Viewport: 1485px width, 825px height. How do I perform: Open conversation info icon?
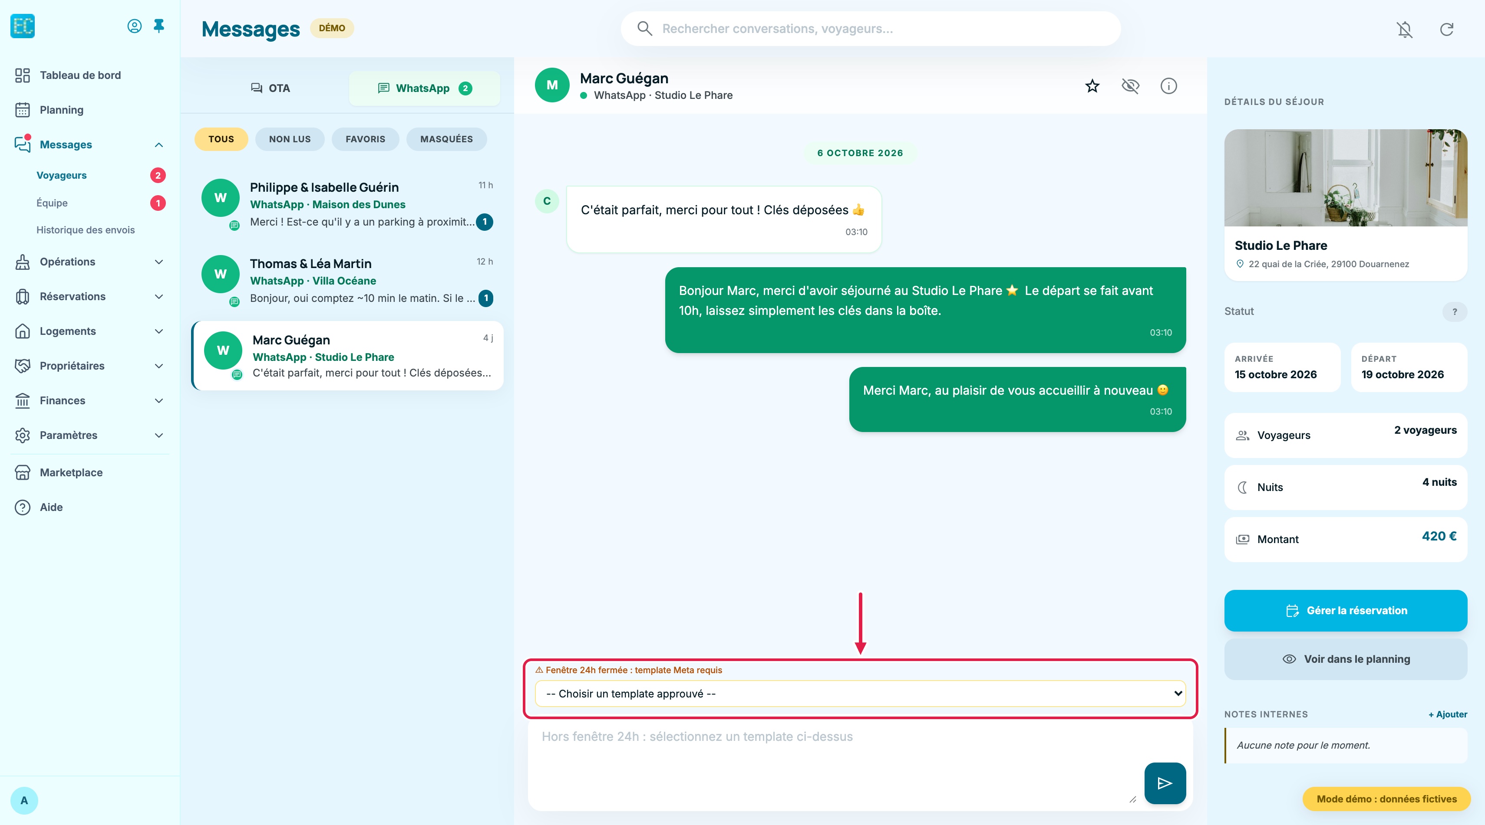pyautogui.click(x=1168, y=86)
